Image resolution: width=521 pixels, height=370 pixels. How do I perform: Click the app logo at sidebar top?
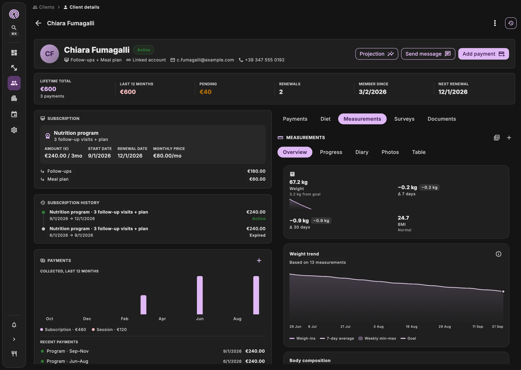14,14
